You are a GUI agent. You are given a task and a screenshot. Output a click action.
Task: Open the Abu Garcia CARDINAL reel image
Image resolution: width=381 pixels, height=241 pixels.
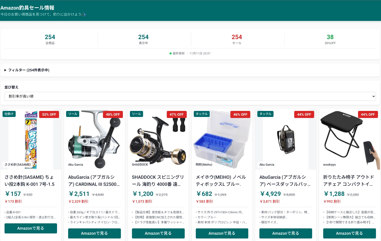click(94, 139)
